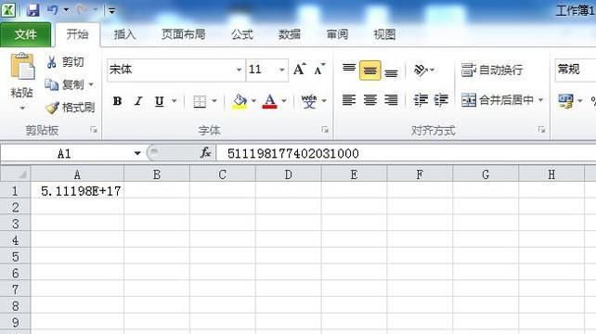Select Align Text Left icon
The width and height of the screenshot is (596, 334).
[x=349, y=100]
